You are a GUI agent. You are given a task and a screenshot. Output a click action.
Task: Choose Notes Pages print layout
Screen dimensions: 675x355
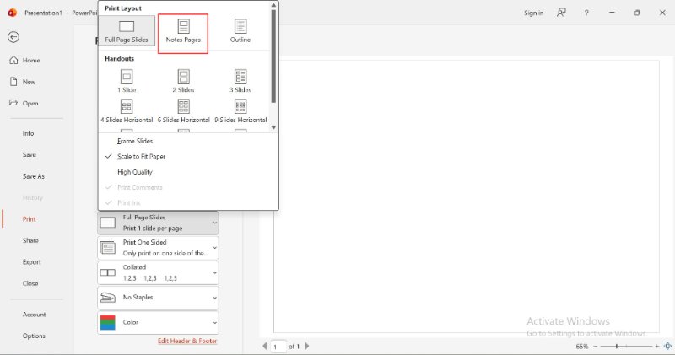coord(183,34)
